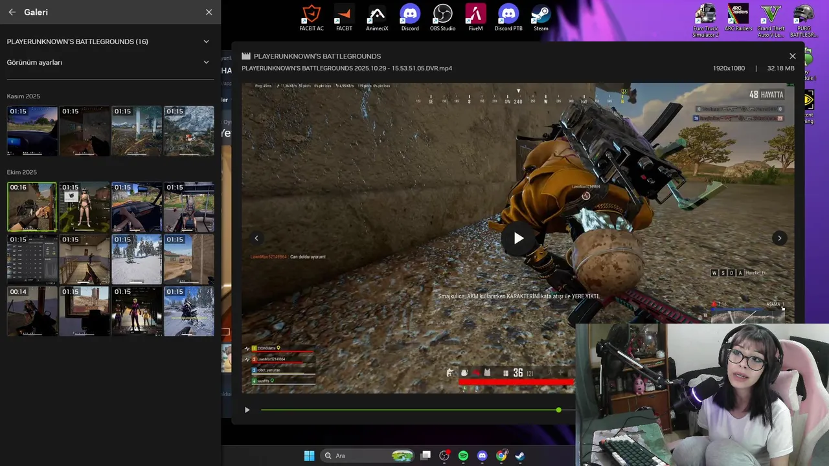829x466 pixels.
Task: Close the video preview window
Action: [x=793, y=56]
